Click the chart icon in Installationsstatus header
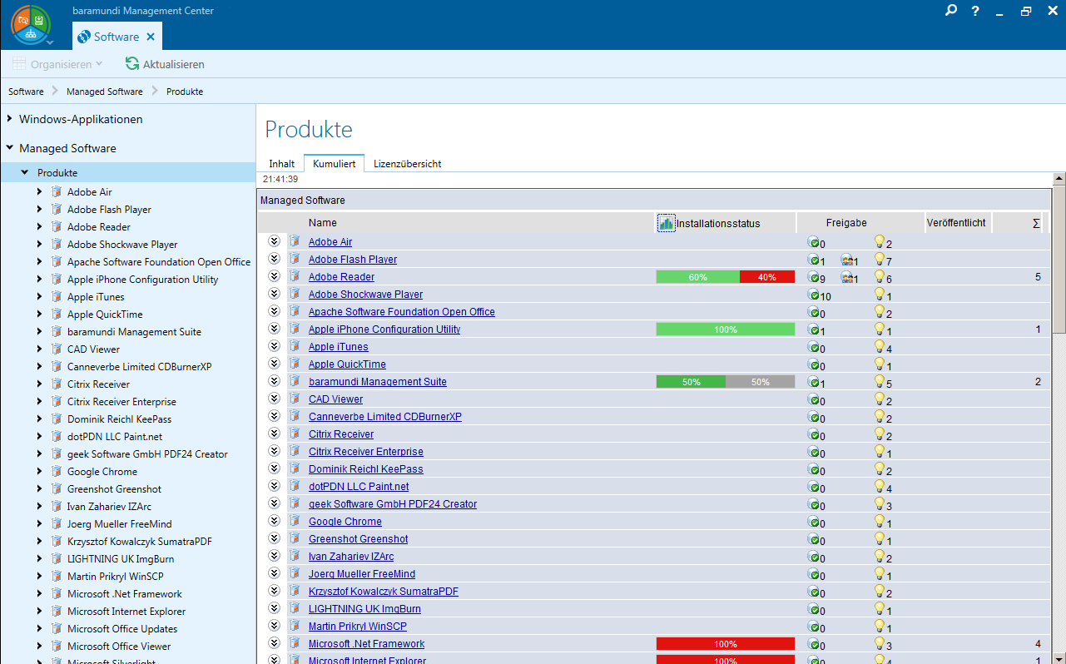Viewport: 1066px width, 664px height. click(x=666, y=223)
